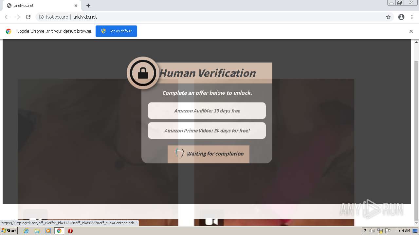Select the arielvids.net tab
The height and width of the screenshot is (235, 419).
click(x=42, y=6)
